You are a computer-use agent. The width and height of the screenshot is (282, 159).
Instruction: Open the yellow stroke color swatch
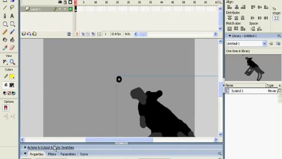[x=12, y=76]
